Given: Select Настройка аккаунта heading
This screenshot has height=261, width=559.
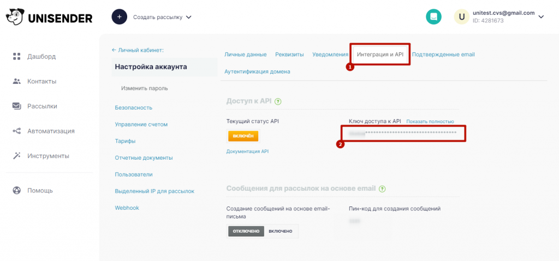Looking at the screenshot, I should 151,66.
